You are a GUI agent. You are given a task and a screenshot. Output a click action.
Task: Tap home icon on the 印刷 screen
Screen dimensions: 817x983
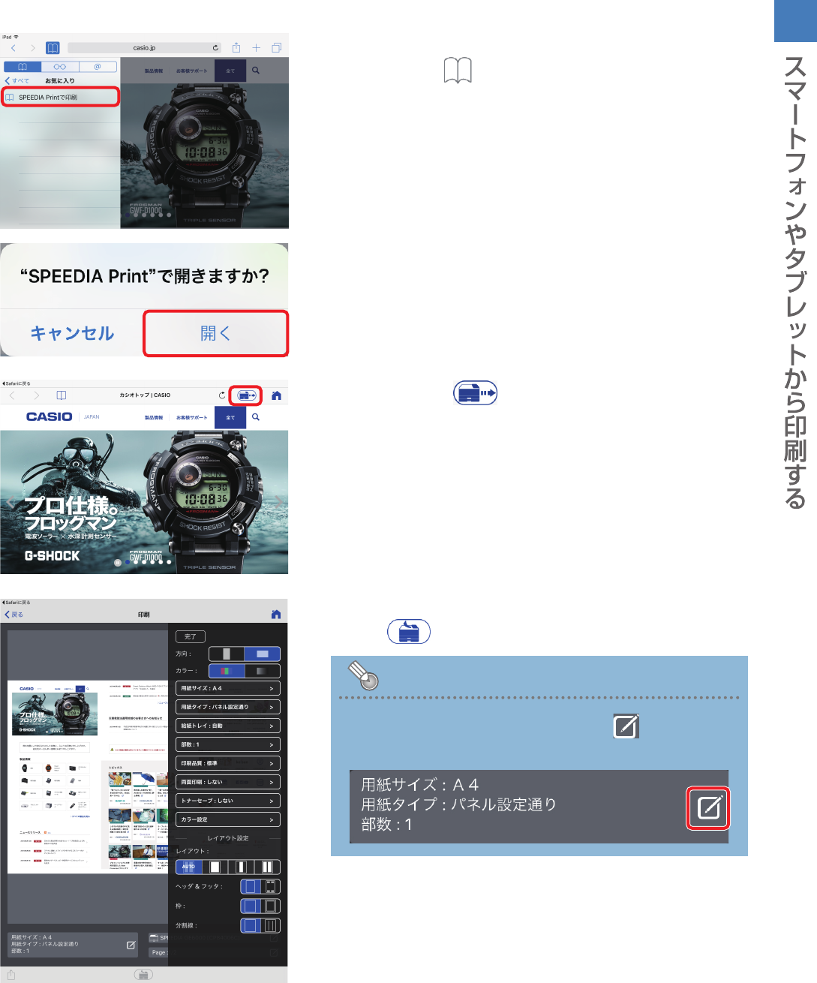pos(276,615)
